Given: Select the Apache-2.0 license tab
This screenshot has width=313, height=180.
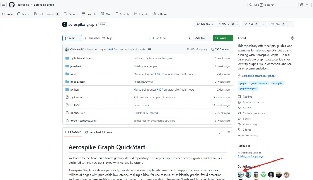Looking at the screenshot, I should [99, 132].
